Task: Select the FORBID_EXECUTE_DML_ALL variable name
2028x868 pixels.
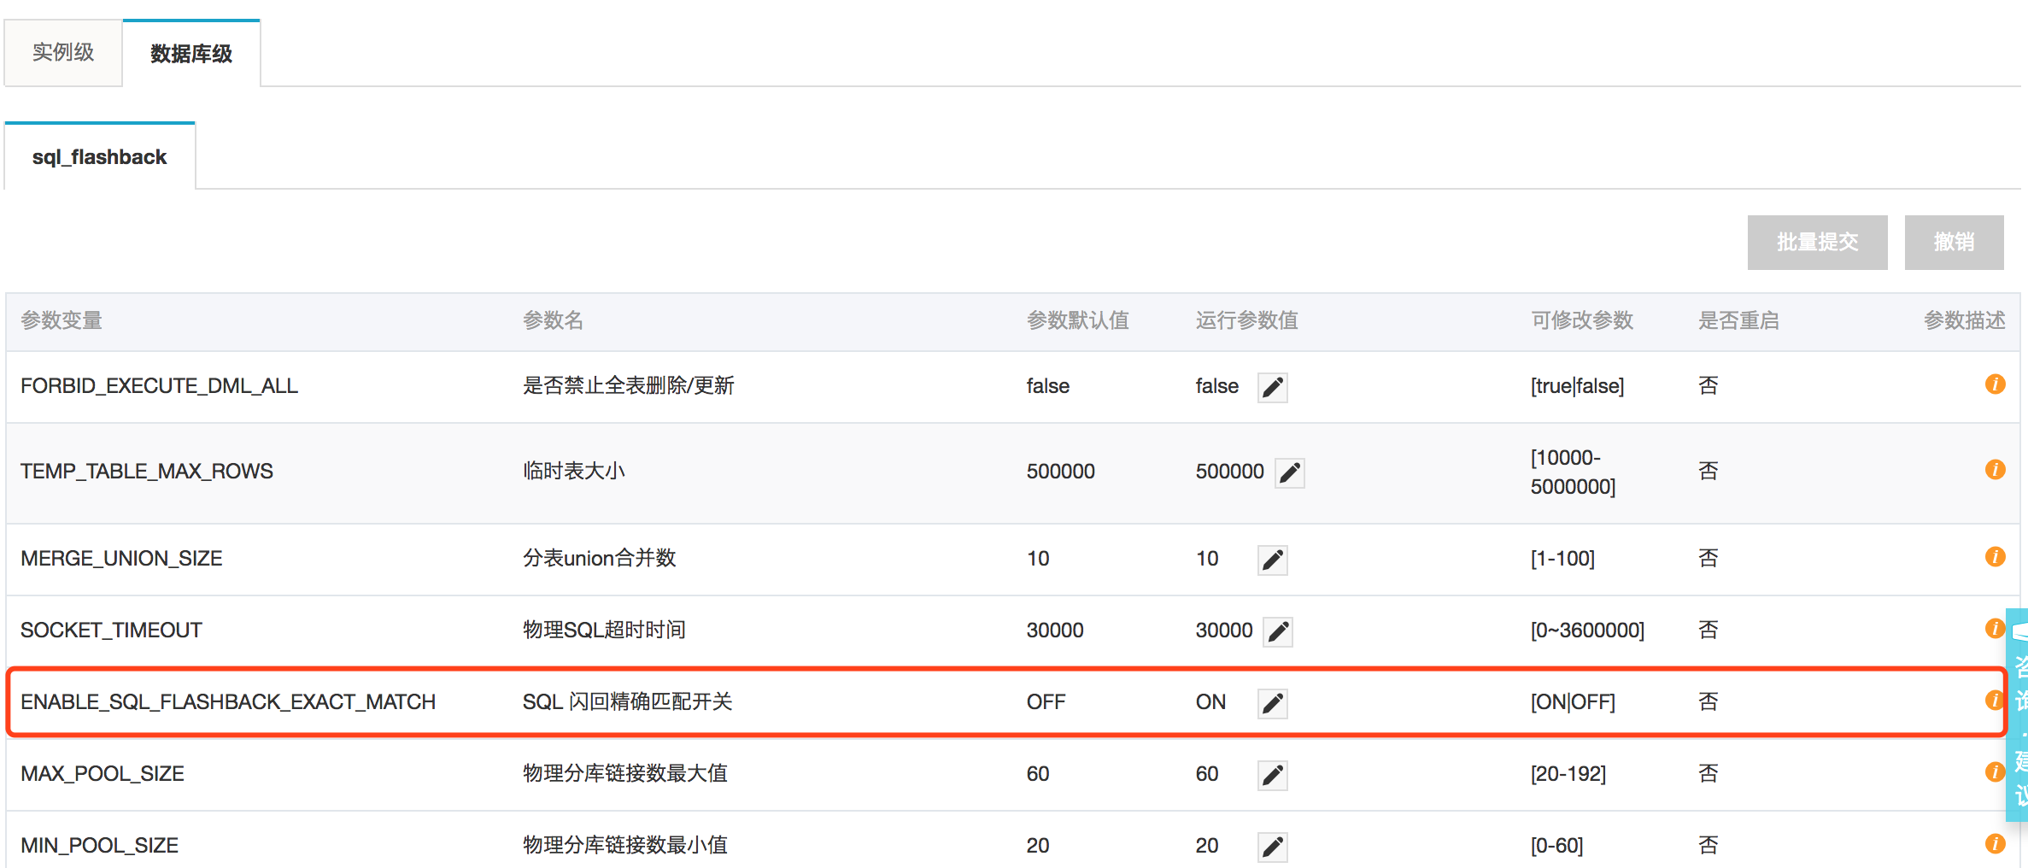Action: [x=159, y=386]
